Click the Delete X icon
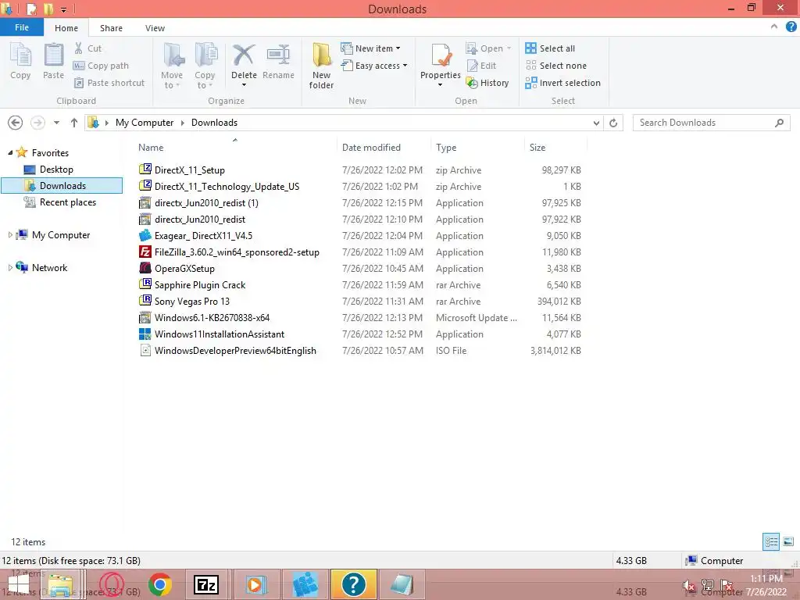The width and height of the screenshot is (800, 600). point(244,55)
